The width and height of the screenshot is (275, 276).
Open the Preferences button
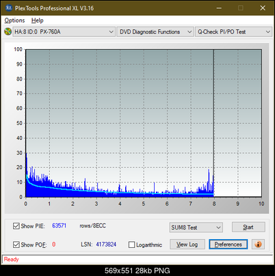tap(228, 245)
